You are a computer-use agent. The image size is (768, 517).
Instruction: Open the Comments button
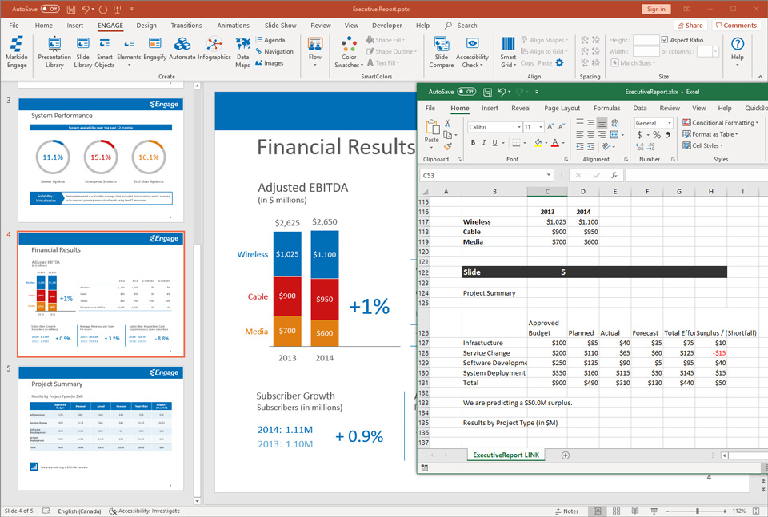736,26
